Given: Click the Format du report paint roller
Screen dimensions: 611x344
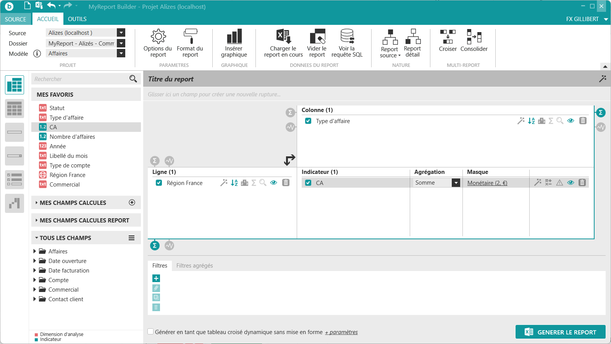Looking at the screenshot, I should tap(190, 37).
